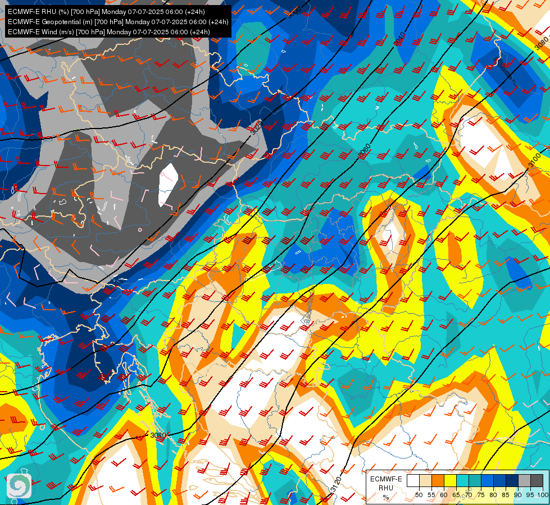This screenshot has height=505, width=550.
Task: Click the teal 70-75% legend swatch
Action: (475, 480)
